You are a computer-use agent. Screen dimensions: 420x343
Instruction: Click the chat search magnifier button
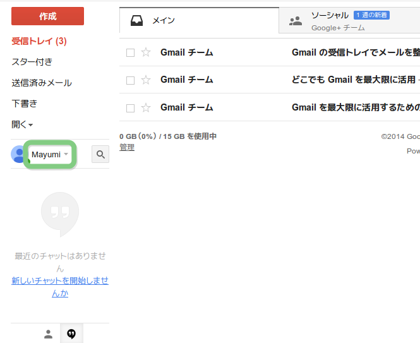click(x=100, y=154)
